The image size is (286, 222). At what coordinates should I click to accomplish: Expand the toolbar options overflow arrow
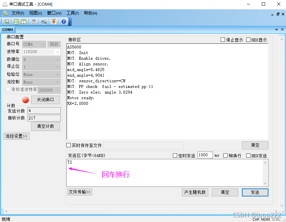click(x=70, y=23)
